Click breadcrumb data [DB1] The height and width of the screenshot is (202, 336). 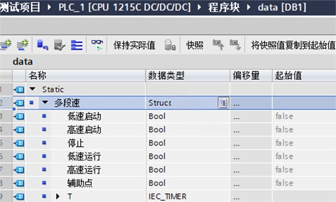pyautogui.click(x=282, y=8)
